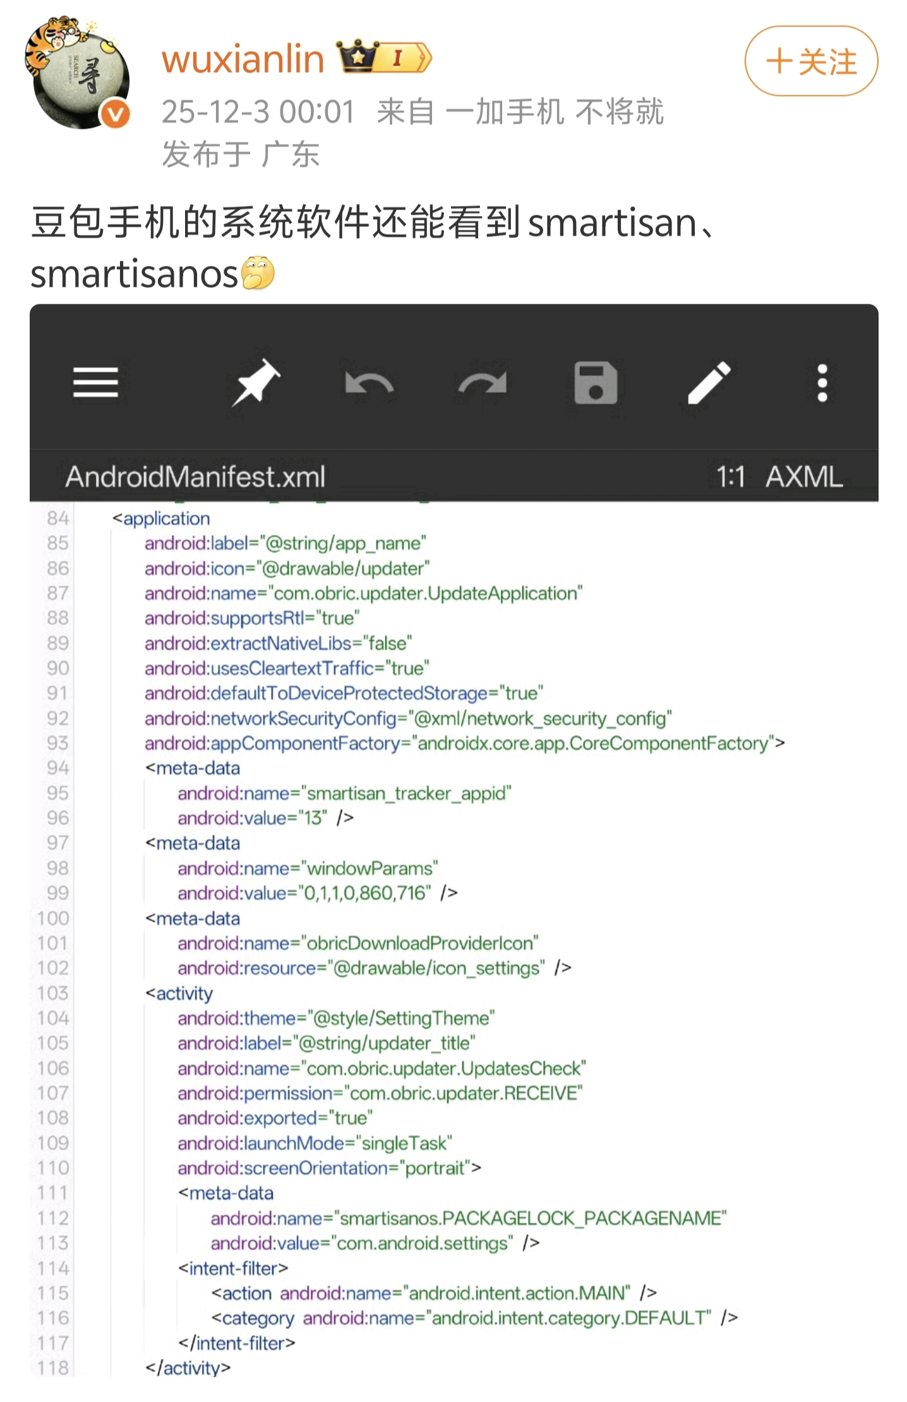The image size is (907, 1402).
Task: Tap the crown VIP level badge
Action: [x=384, y=58]
